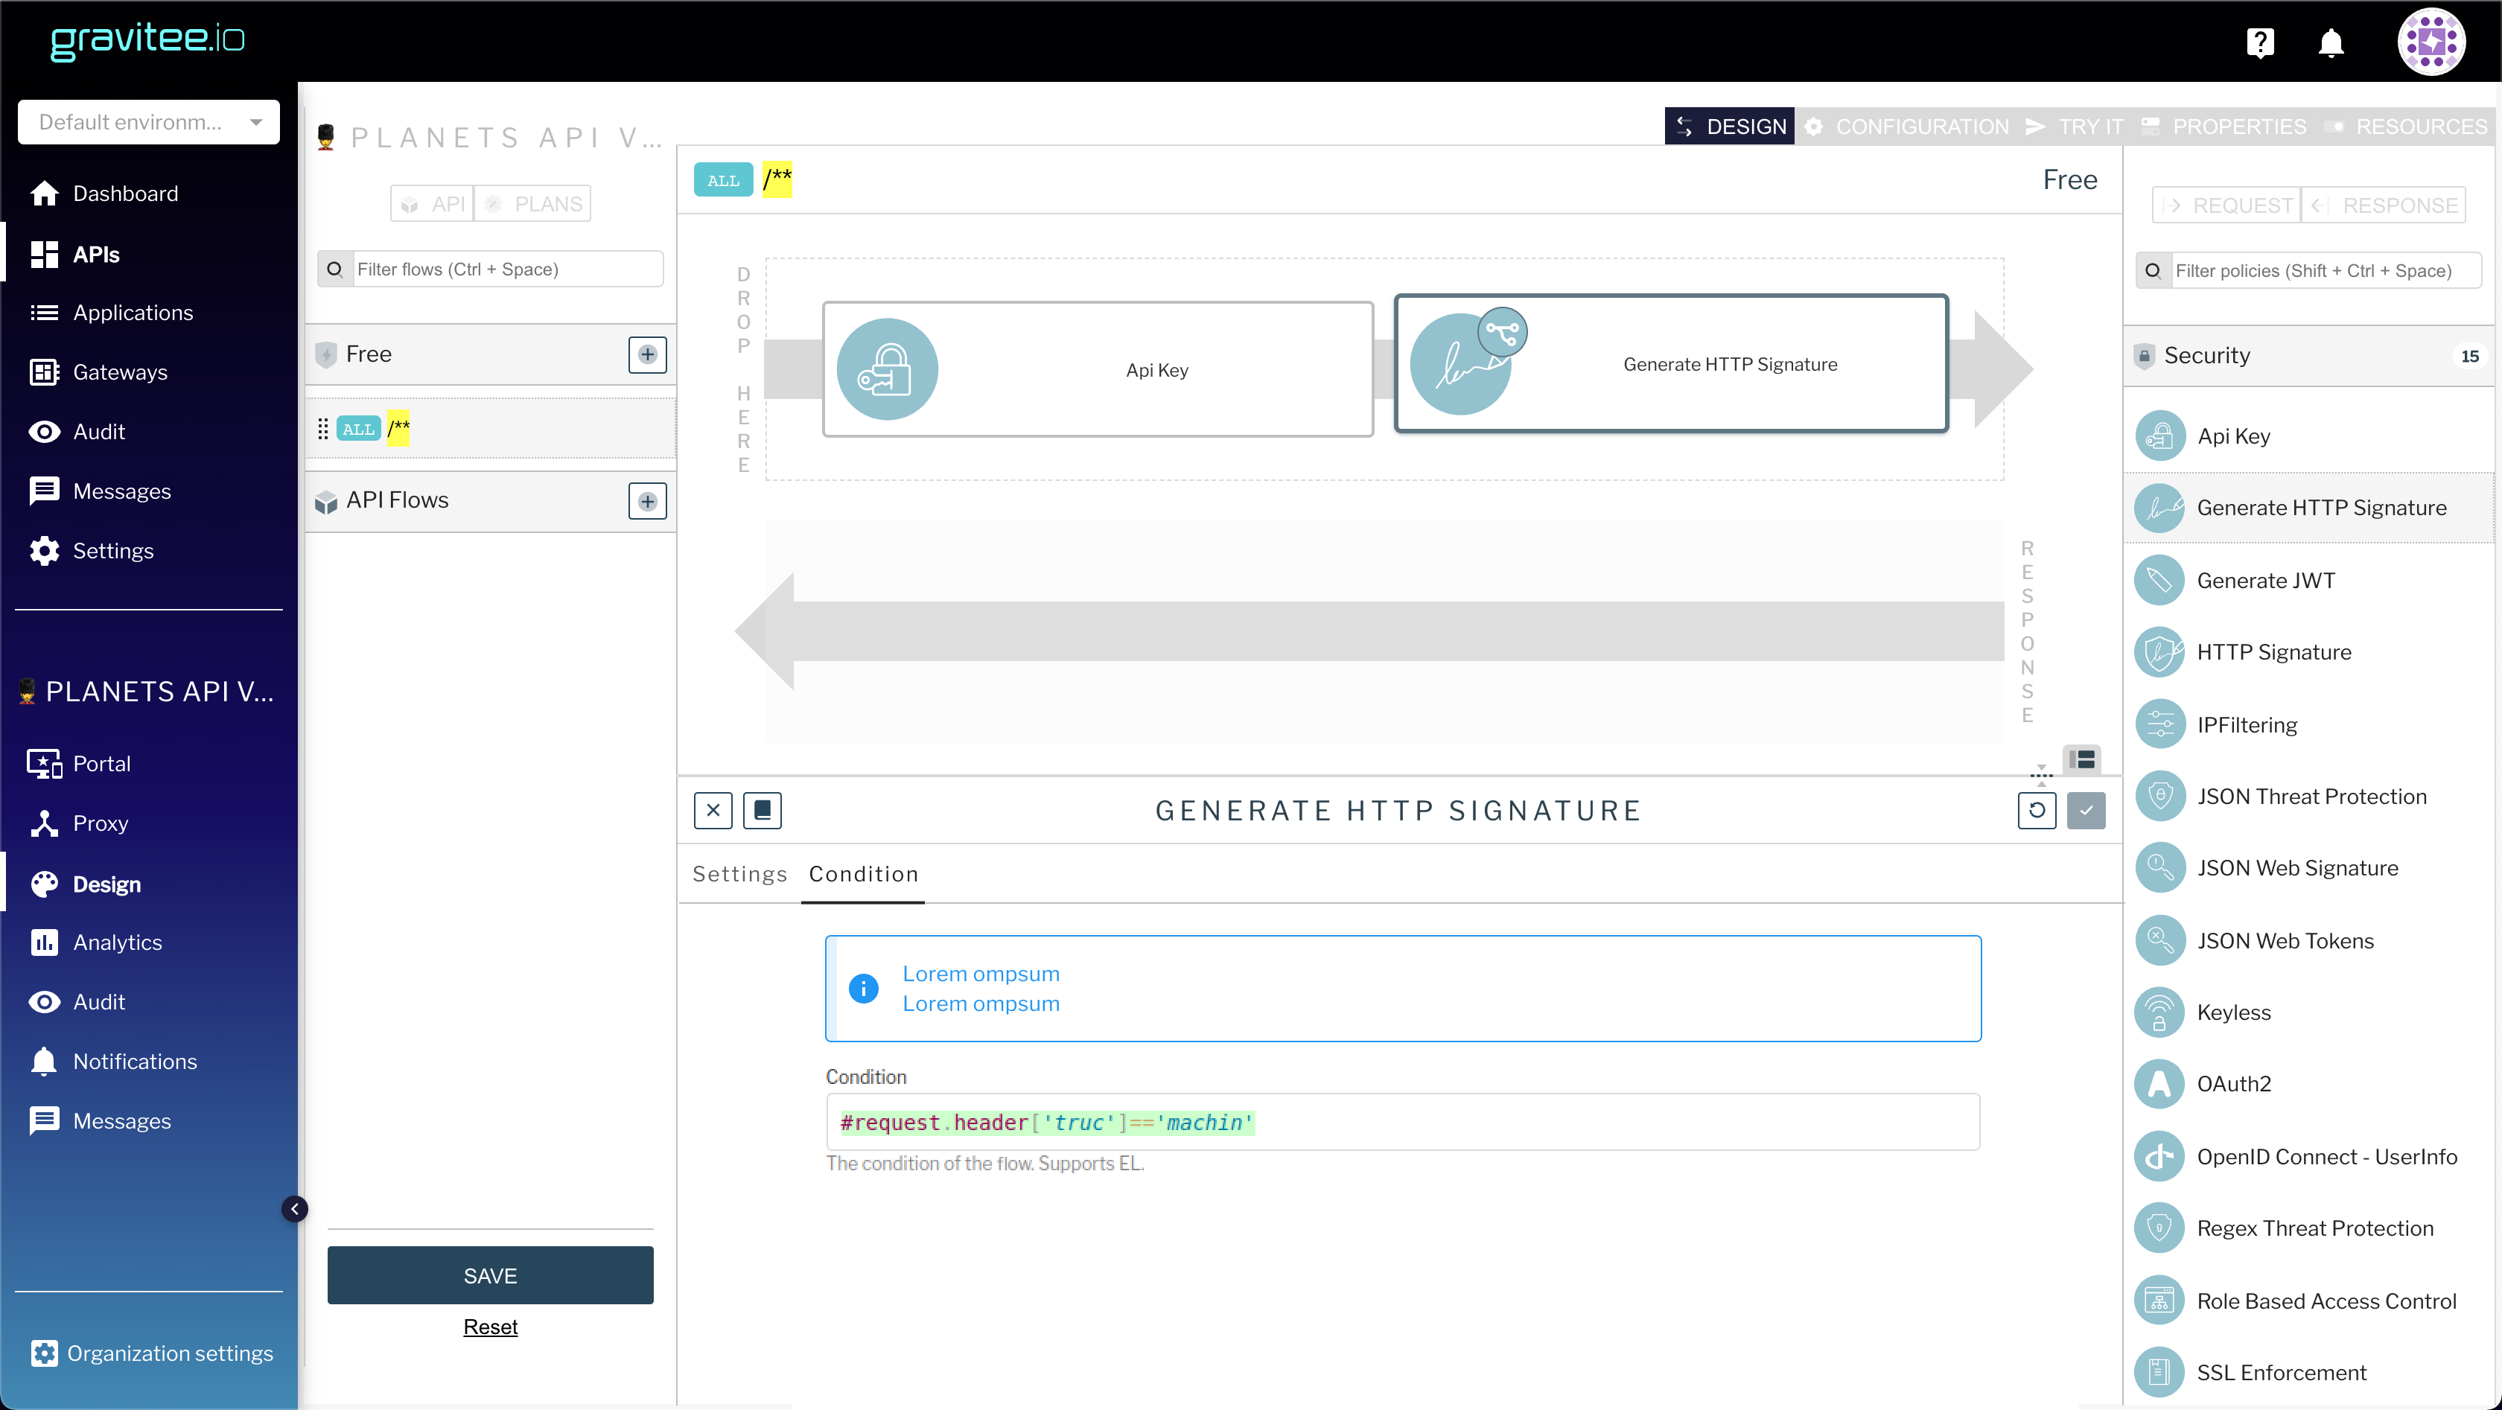The height and width of the screenshot is (1410, 2502).
Task: Select the Keyless security policy
Action: (2233, 1012)
